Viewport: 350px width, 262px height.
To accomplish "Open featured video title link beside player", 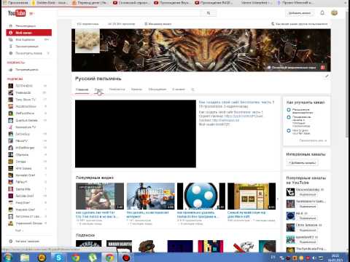I will click(x=236, y=102).
